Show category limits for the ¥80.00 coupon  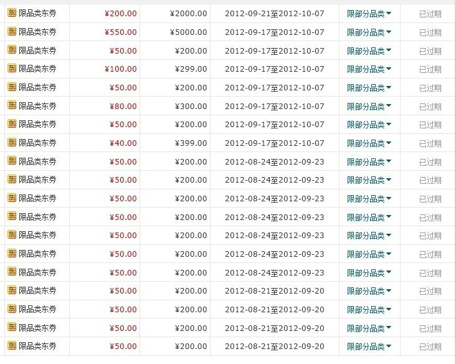click(369, 107)
